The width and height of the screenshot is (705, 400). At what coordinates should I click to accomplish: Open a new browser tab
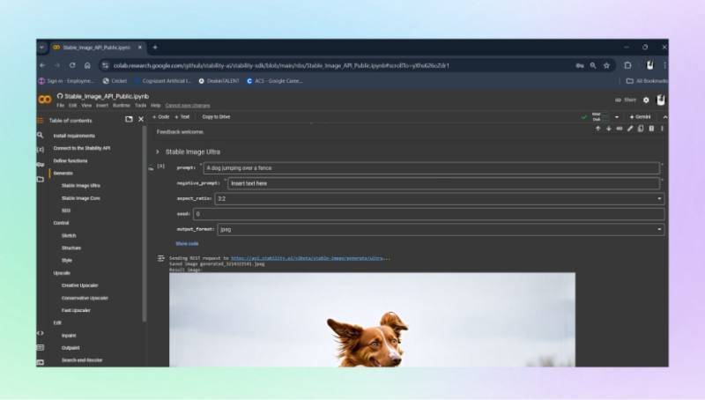[x=155, y=48]
